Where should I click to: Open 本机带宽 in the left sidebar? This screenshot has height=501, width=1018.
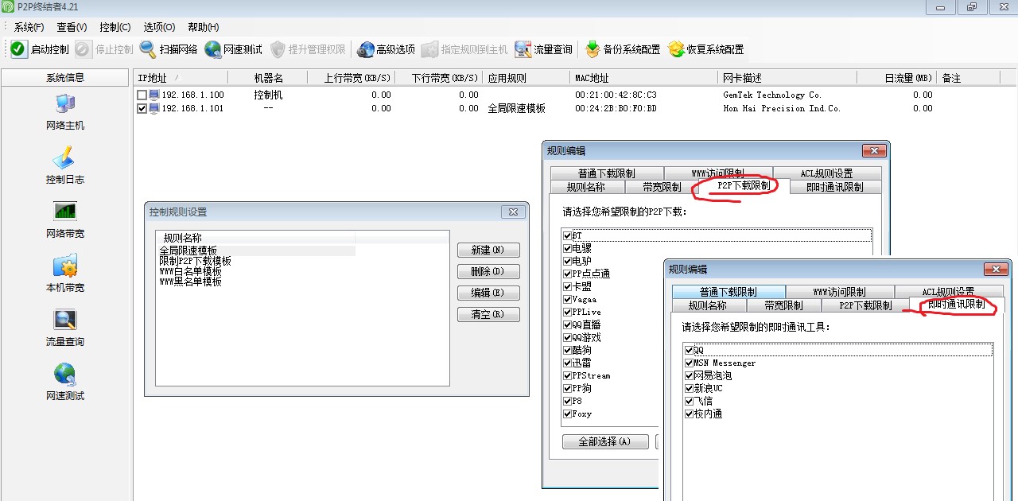point(64,274)
